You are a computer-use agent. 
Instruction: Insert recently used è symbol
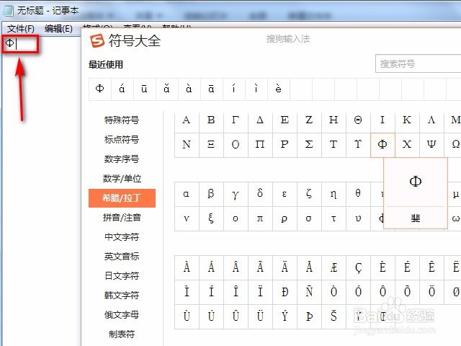pos(279,89)
